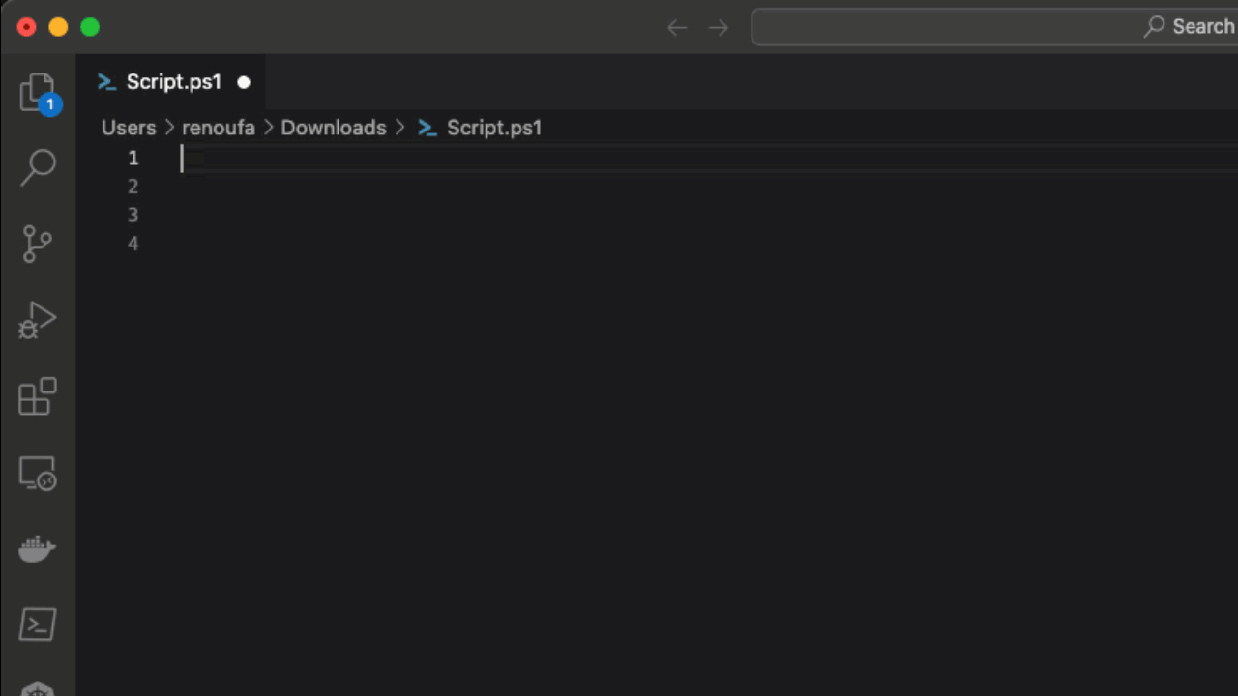
Task: Click the Explorer badge showing 1 pending change
Action: (x=50, y=104)
